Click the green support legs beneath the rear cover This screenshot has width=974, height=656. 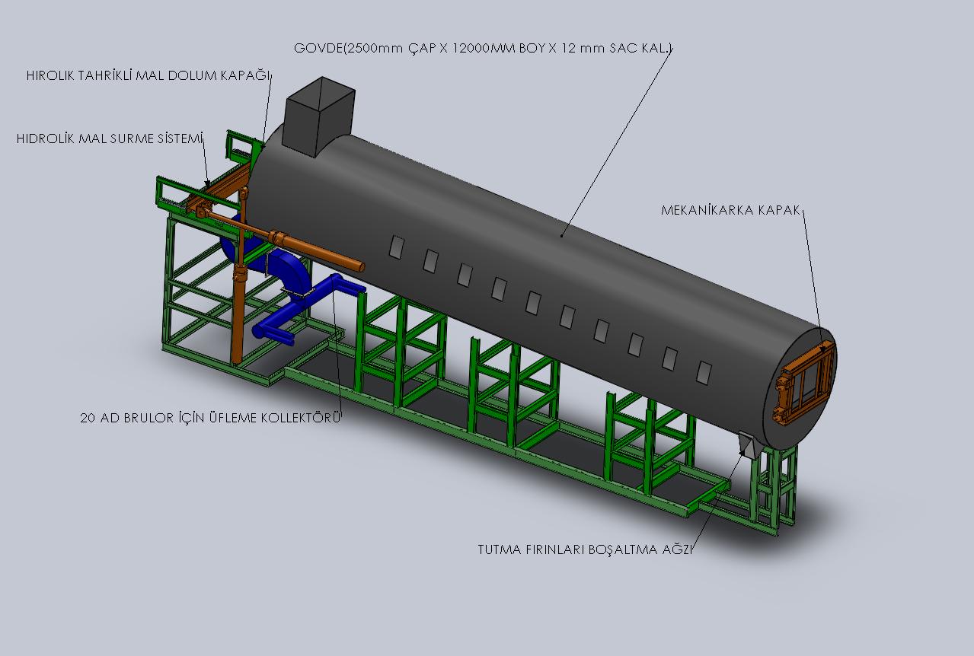(777, 487)
